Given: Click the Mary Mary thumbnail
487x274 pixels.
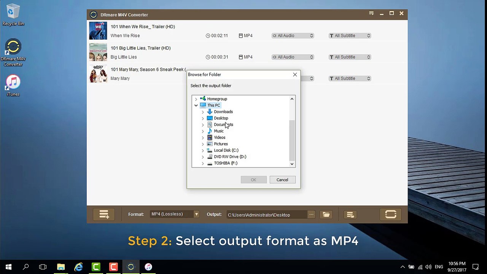Looking at the screenshot, I should (x=98, y=73).
